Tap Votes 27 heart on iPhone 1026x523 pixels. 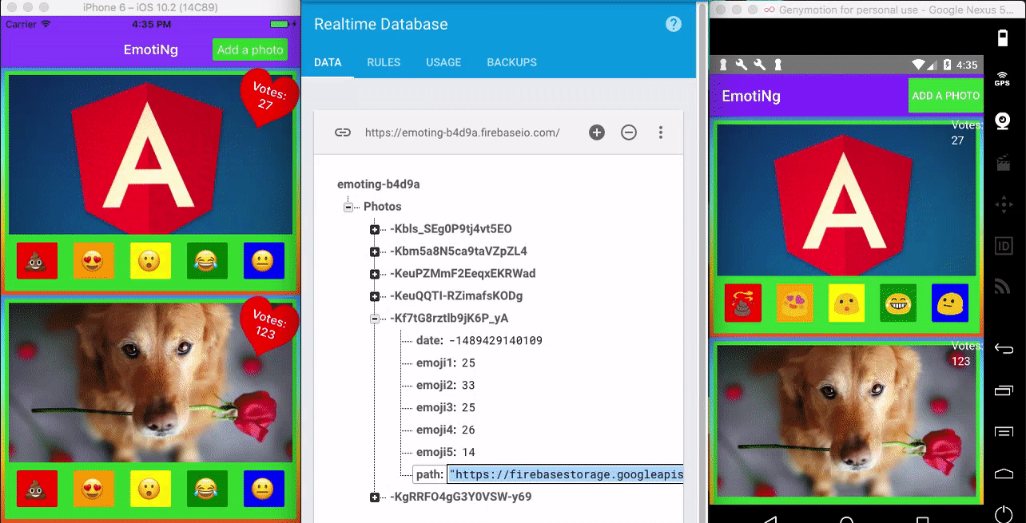tap(269, 98)
